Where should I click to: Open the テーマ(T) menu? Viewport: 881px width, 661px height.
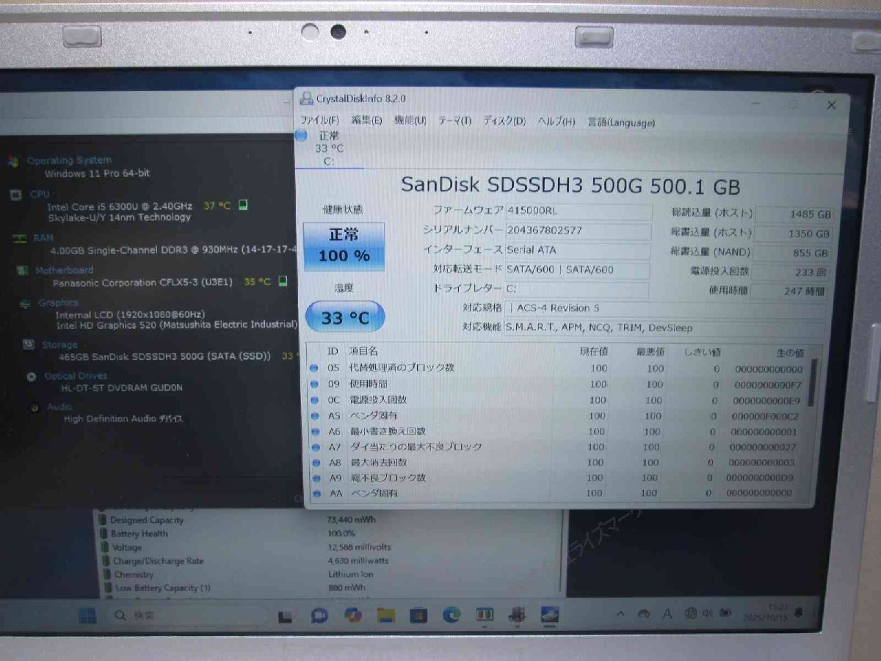pos(454,121)
